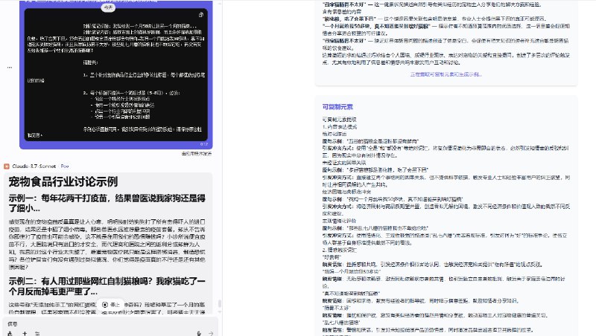Screen dimensions: 596x336
Task: Activate the microphone voice input icon
Action: pos(199,334)
